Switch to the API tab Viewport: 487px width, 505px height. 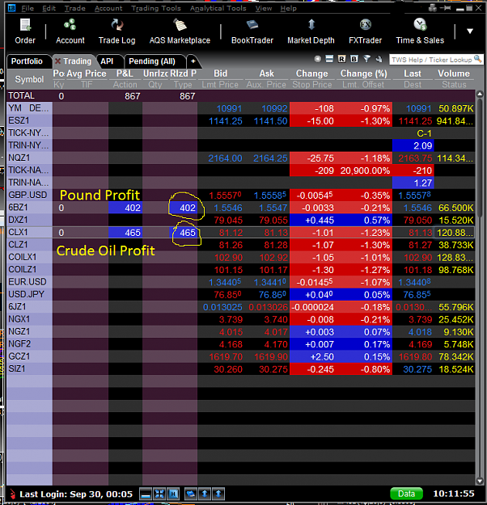pyautogui.click(x=107, y=61)
